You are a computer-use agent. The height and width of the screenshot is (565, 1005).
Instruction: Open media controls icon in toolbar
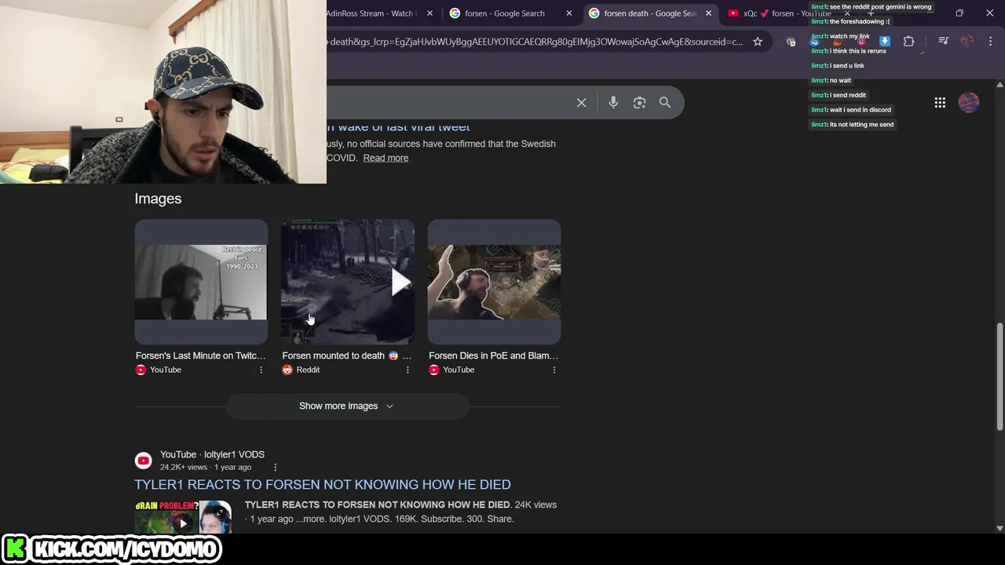click(x=944, y=42)
